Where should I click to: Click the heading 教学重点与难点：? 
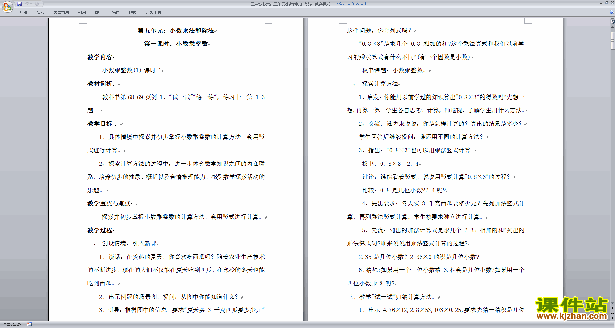point(110,204)
